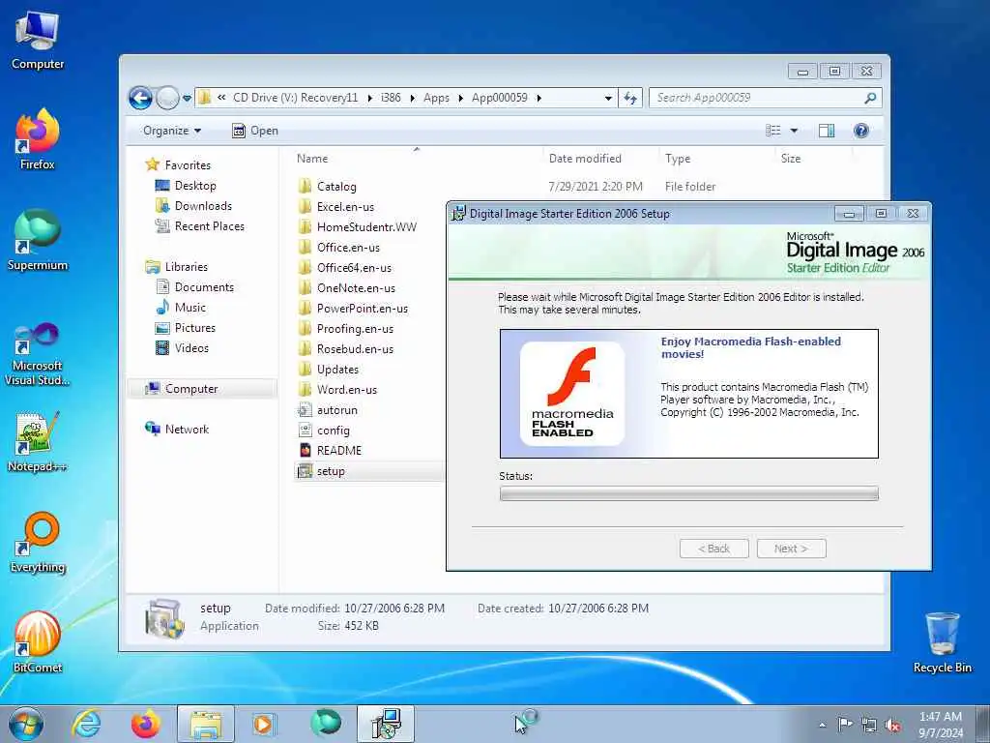
Task: Sort by Date modified column header
Action: (600, 159)
